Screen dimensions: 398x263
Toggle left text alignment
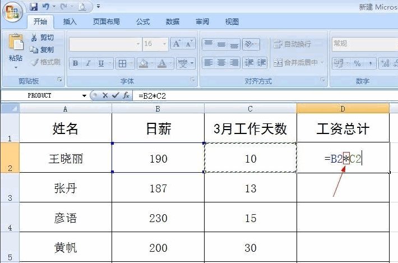tap(209, 62)
